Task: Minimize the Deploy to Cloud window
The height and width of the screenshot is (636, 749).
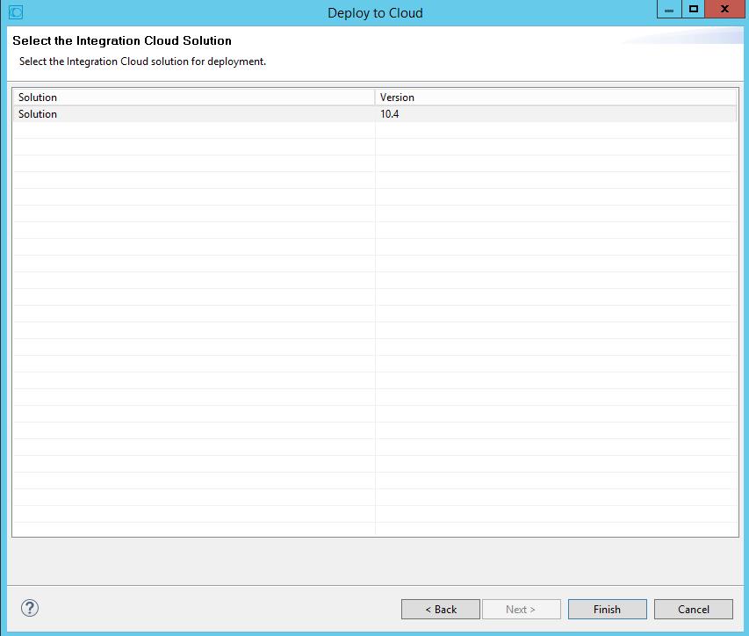Action: coord(669,9)
